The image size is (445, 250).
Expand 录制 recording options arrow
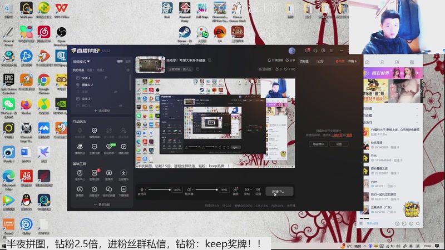(x=251, y=189)
